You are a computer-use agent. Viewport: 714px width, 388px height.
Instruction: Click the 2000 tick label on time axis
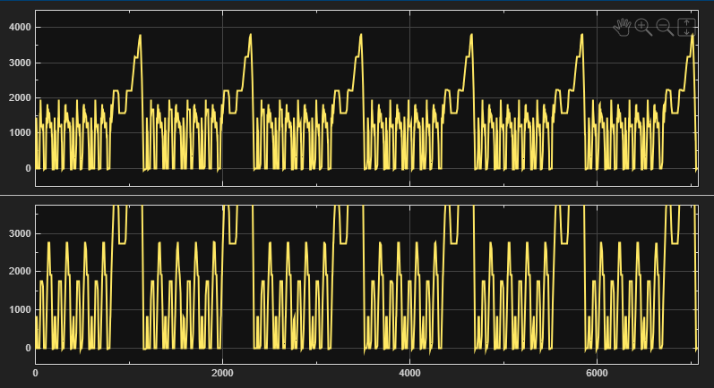[x=222, y=373]
